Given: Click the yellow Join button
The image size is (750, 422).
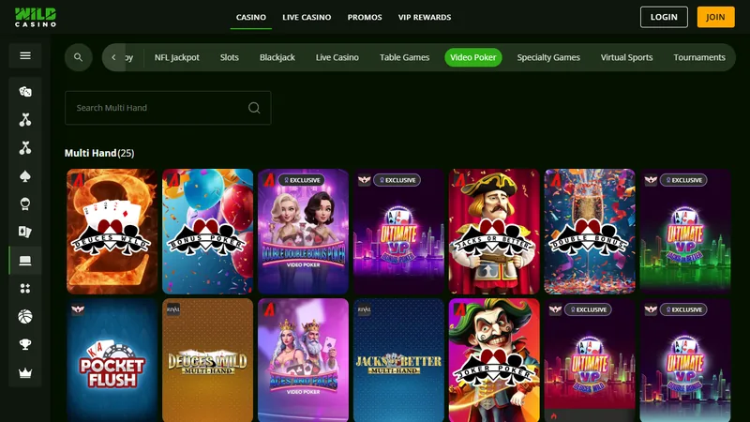Looking at the screenshot, I should click(715, 17).
